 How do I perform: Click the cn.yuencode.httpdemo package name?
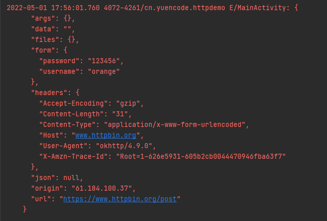tap(185, 8)
